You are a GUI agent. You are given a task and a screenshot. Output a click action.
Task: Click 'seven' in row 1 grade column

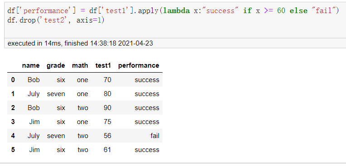click(x=56, y=94)
